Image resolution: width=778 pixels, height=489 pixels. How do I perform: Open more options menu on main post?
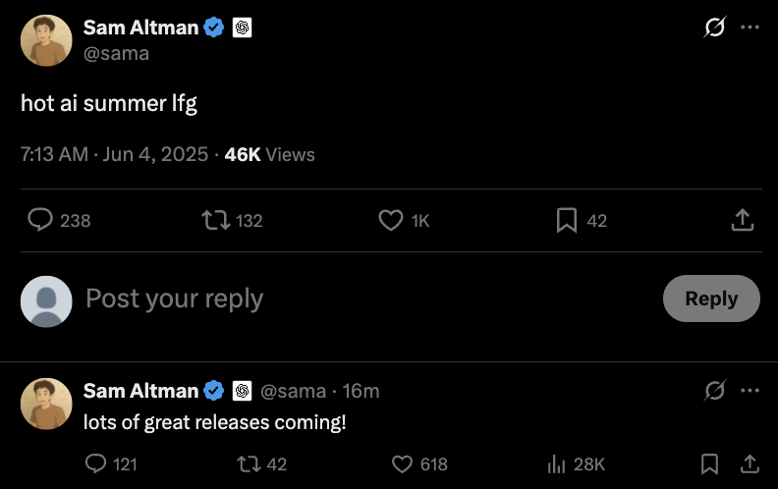coord(750,27)
